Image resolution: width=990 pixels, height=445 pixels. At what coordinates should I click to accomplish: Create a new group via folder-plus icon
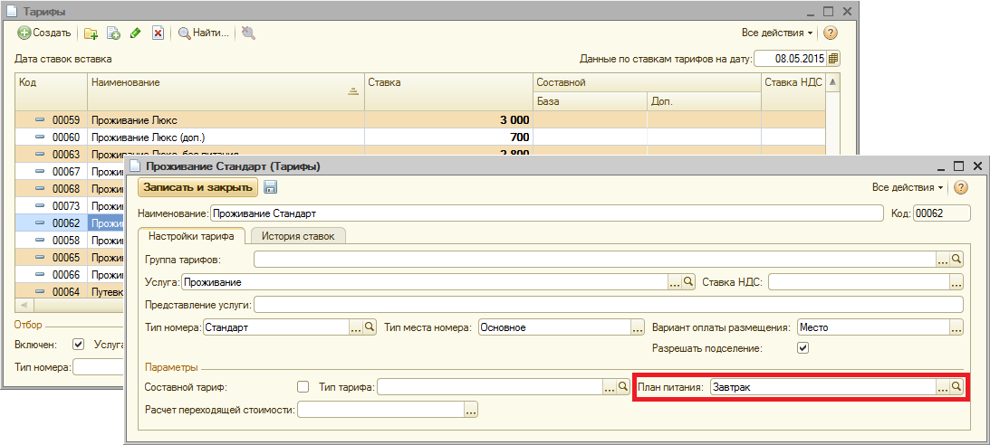[x=91, y=33]
